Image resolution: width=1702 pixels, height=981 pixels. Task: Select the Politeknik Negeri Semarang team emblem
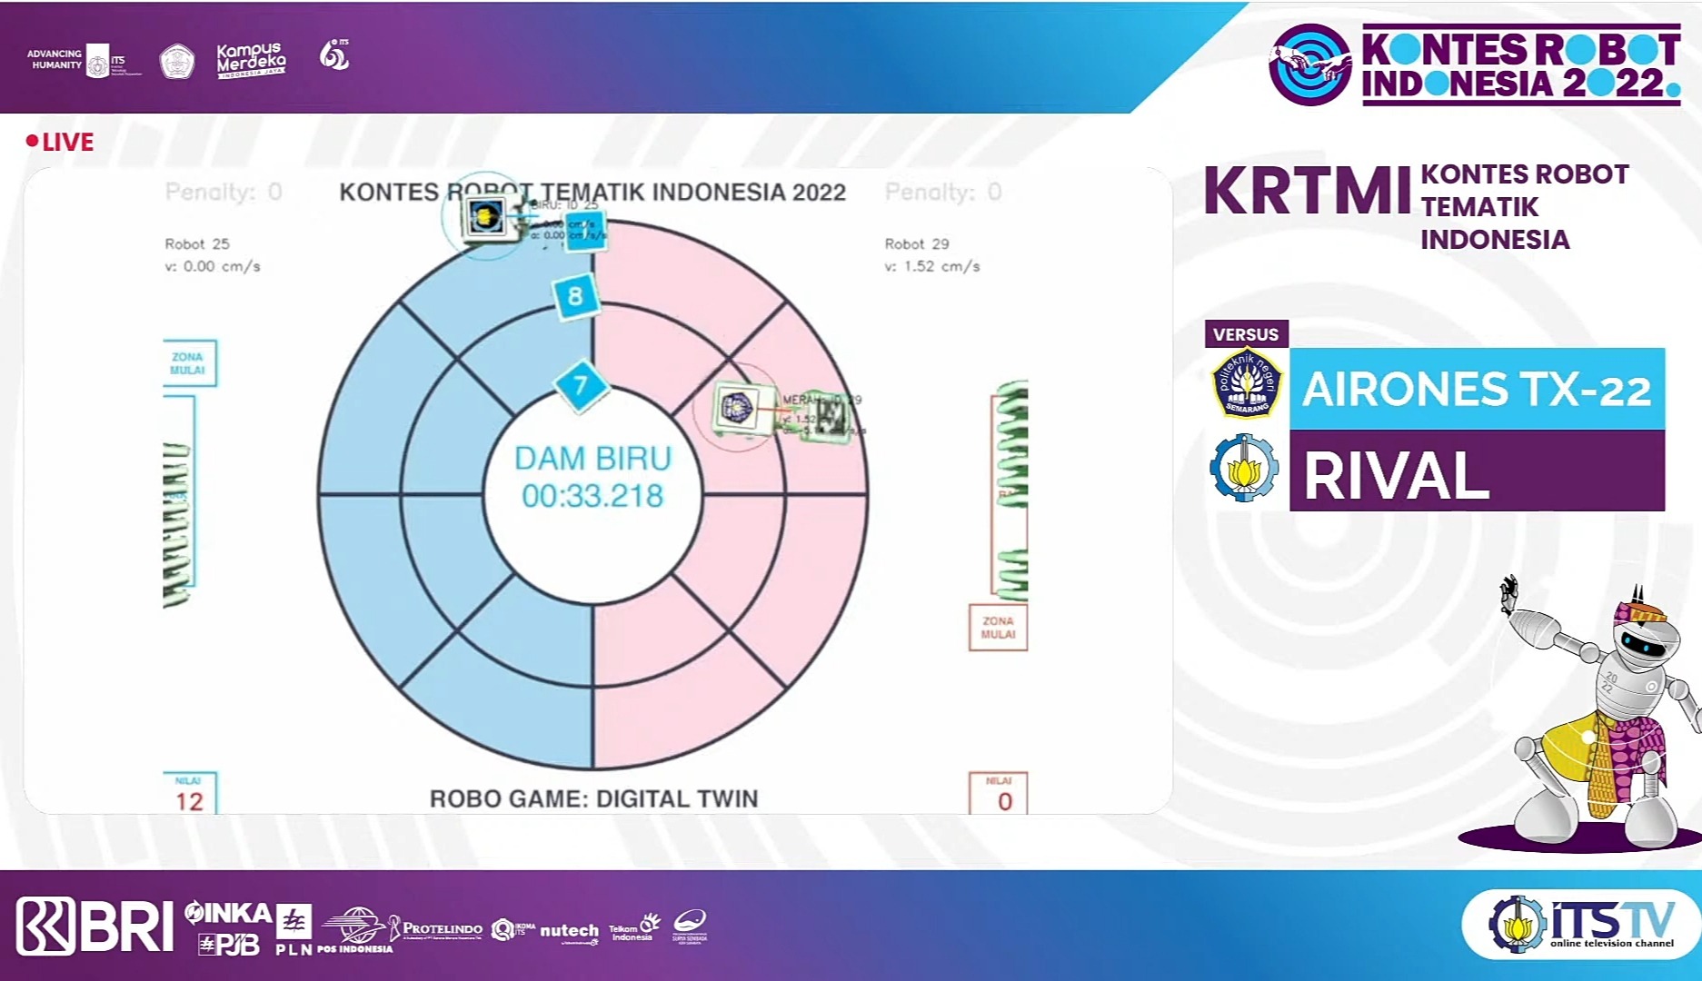click(1247, 384)
